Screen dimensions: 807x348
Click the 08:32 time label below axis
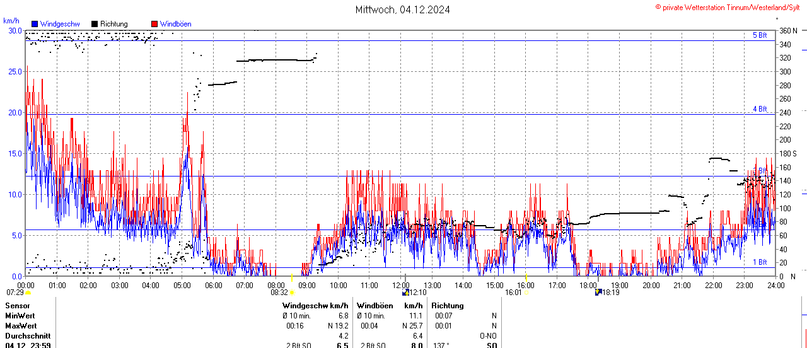[279, 293]
